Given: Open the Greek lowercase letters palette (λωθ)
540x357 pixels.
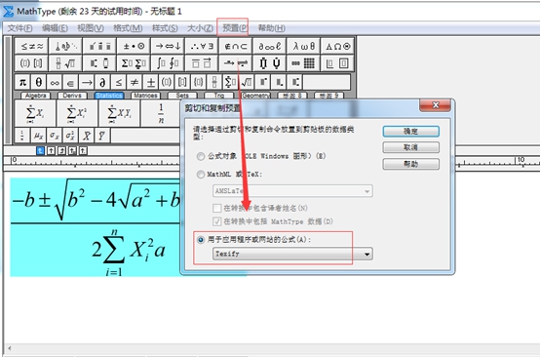Looking at the screenshot, I should click(303, 46).
